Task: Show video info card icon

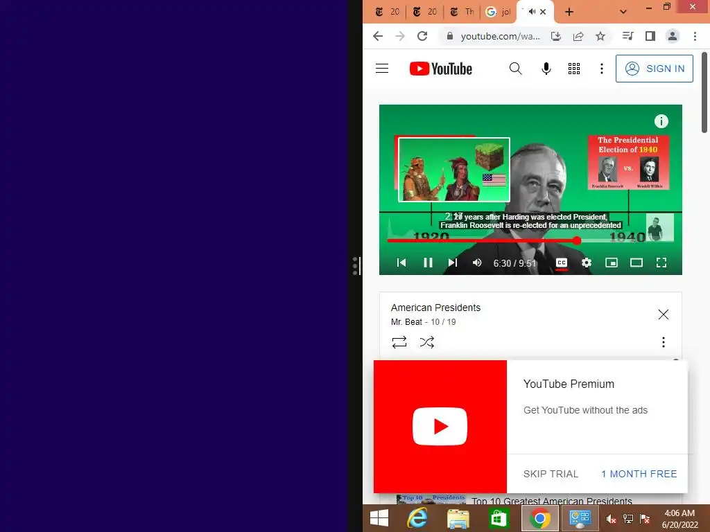Action: pos(661,121)
